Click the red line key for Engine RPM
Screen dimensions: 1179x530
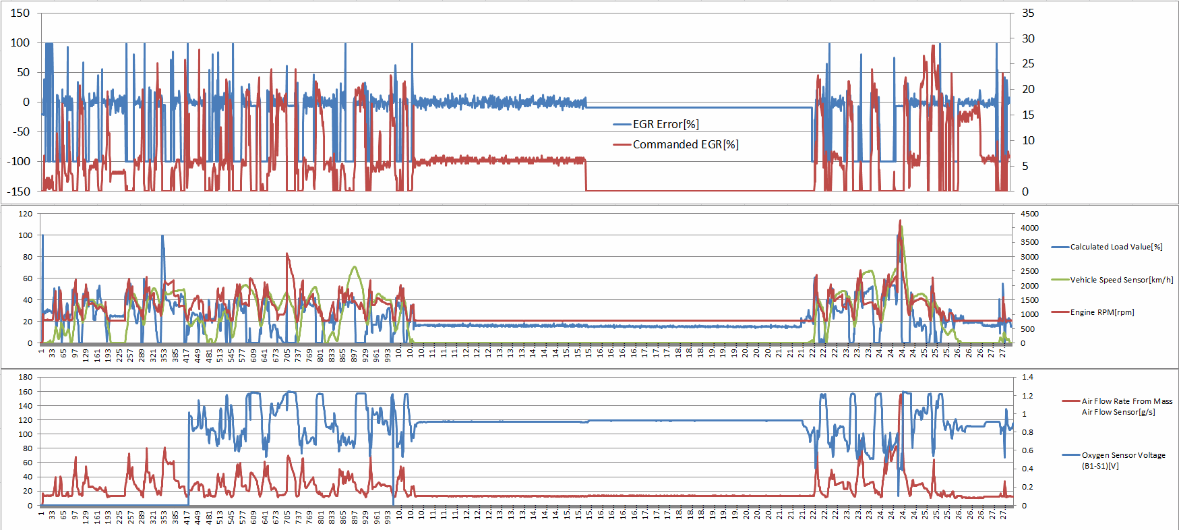(x=1060, y=312)
